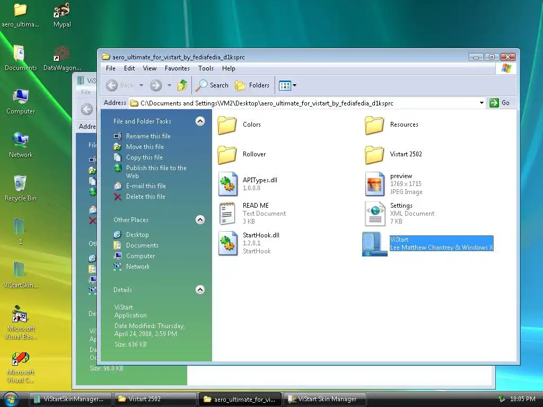Go to Desktop in Other Places
This screenshot has width=543, height=407.
coord(137,235)
